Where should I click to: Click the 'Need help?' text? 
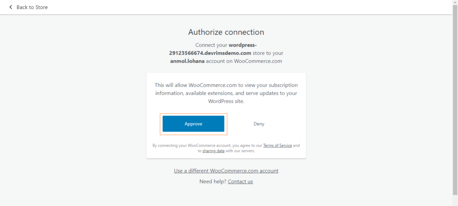[x=212, y=181]
